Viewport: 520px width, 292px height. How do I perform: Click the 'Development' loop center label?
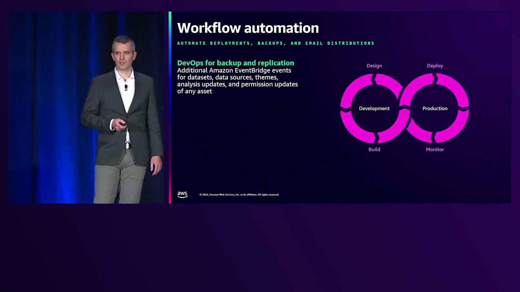tap(374, 109)
